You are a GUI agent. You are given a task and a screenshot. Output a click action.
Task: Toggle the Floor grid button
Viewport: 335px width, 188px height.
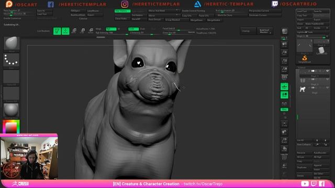pyautogui.click(x=284, y=87)
